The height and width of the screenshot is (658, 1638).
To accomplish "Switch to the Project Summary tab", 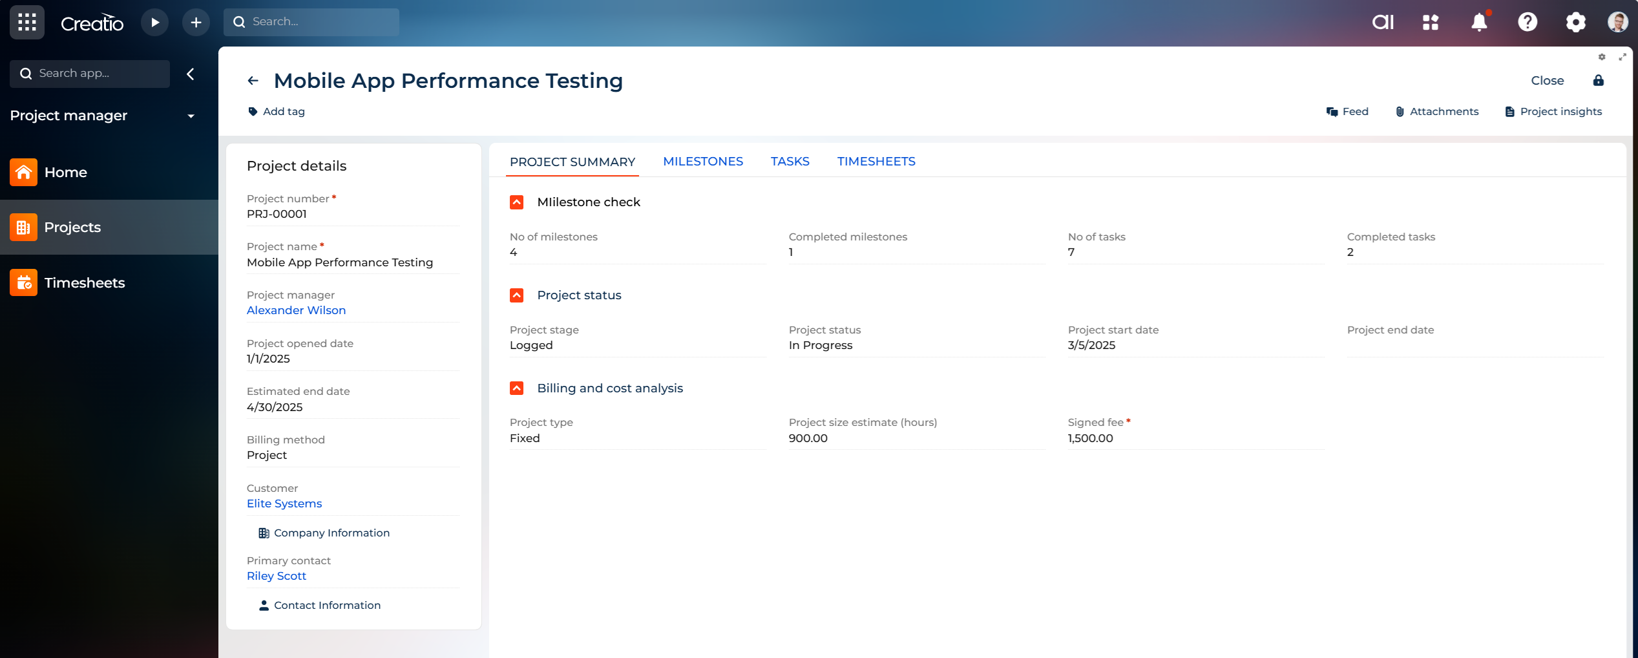I will 572,162.
